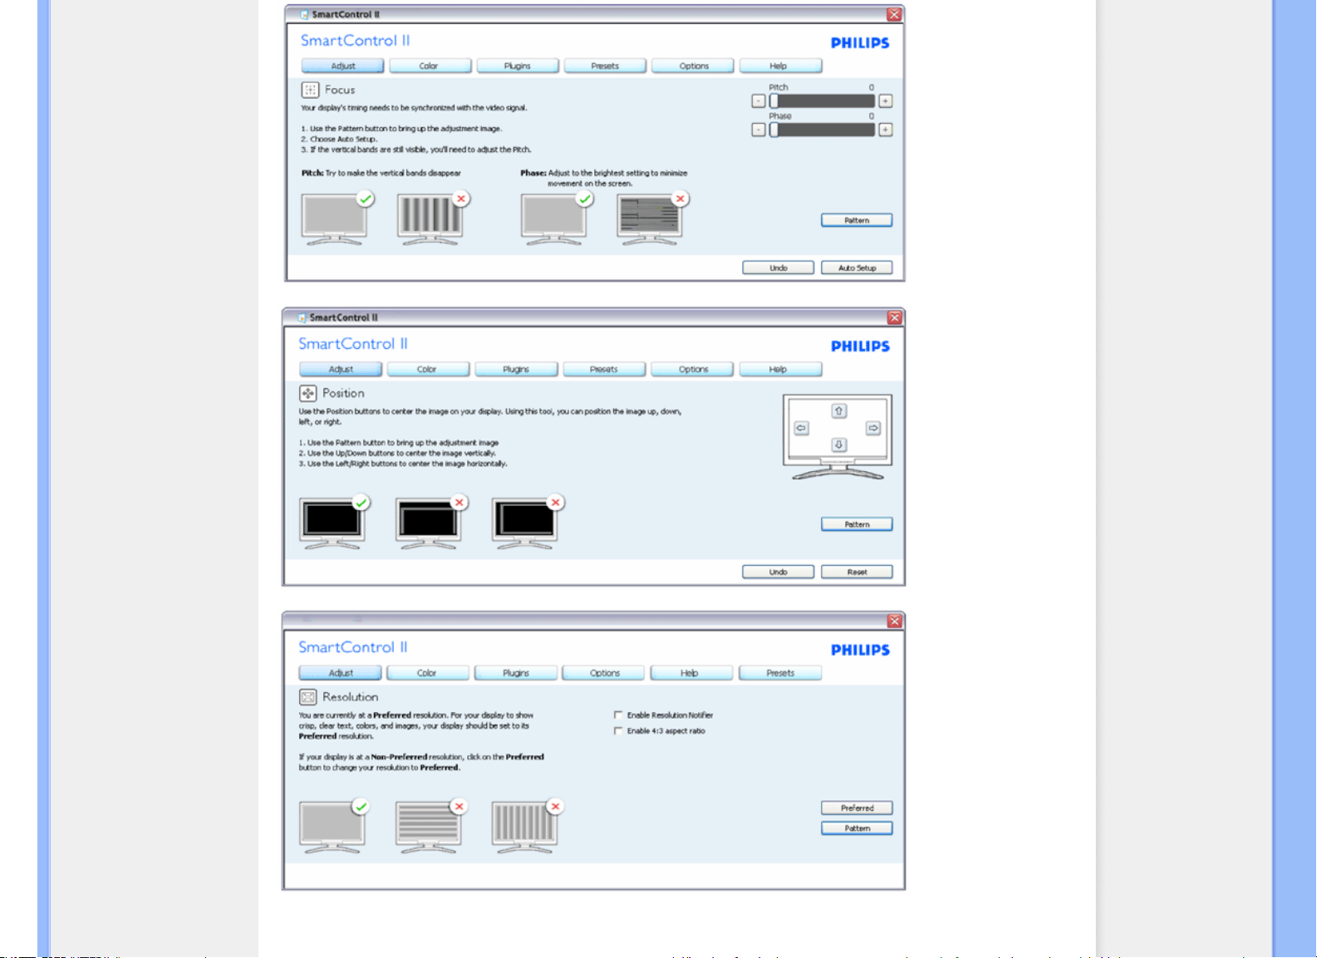Open Help tab in Resolution window

pyautogui.click(x=692, y=673)
